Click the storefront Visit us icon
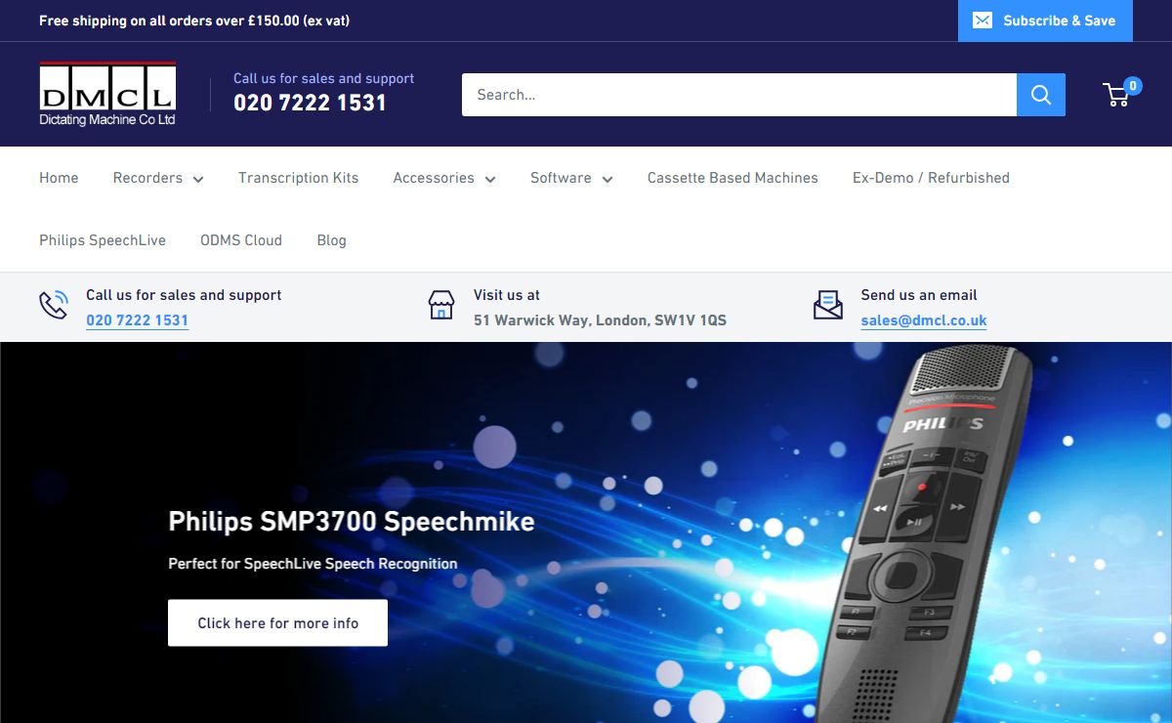The height and width of the screenshot is (723, 1172). tap(441, 306)
